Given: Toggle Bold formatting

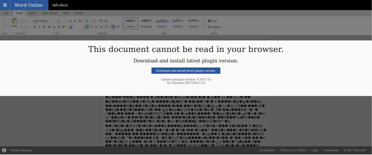Looking at the screenshot, I should [x=34, y=27].
